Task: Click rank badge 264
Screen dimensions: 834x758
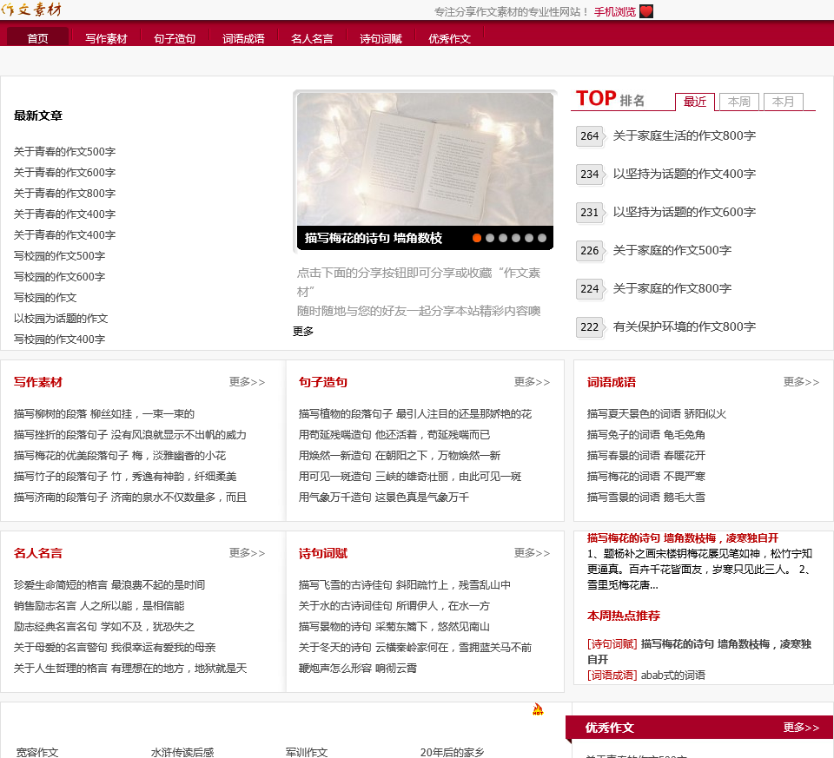Action: click(590, 136)
